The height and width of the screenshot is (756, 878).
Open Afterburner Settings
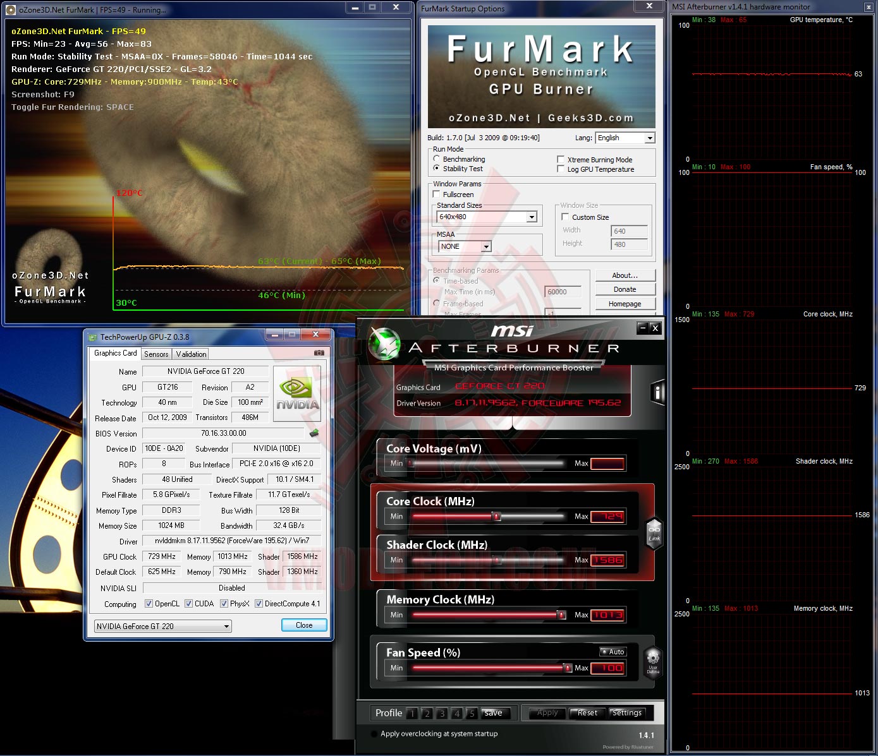tap(626, 713)
